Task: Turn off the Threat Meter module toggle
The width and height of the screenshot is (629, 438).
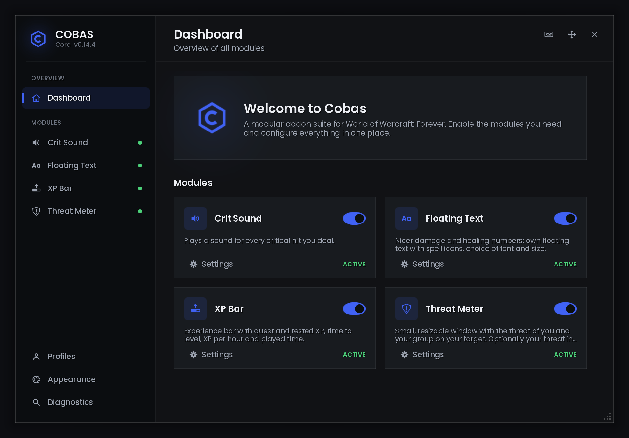Action: tap(565, 309)
